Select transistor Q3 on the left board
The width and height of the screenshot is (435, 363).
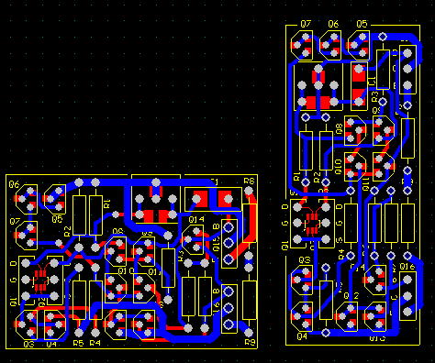pos(27,324)
